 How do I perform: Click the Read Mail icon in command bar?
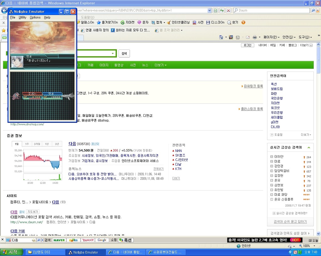tap(248, 38)
